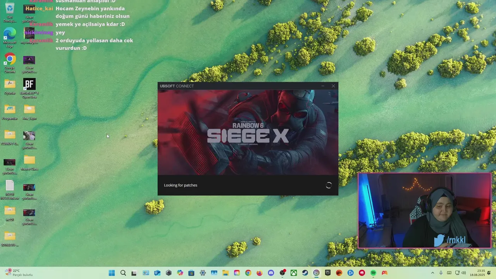Switch to Chrome on the taskbar
The image size is (496, 279).
248,273
